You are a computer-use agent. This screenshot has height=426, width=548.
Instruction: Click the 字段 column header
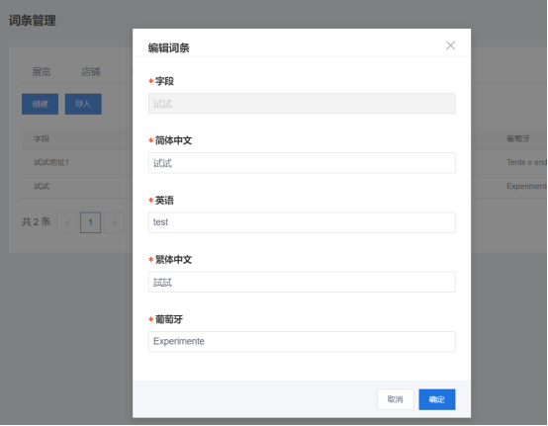click(42, 139)
